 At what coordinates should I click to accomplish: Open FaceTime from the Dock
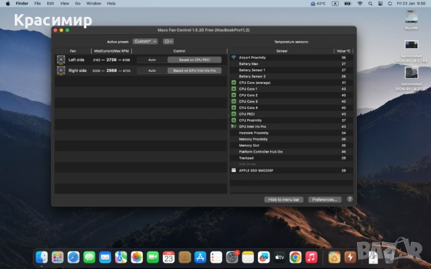(x=153, y=258)
